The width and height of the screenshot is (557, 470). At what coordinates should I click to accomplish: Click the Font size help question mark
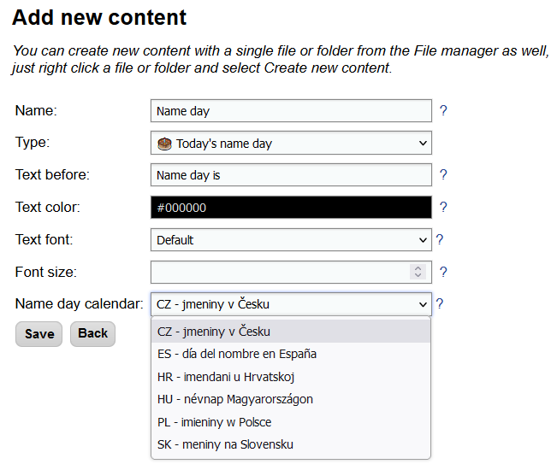[443, 272]
